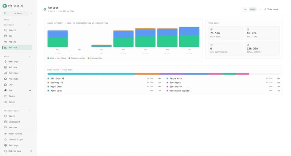Select Clipboard label in sidebar
This screenshot has height=156, width=291.
pos(14,122)
